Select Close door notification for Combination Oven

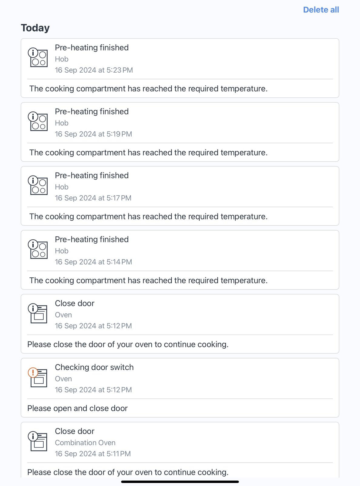coord(75,431)
